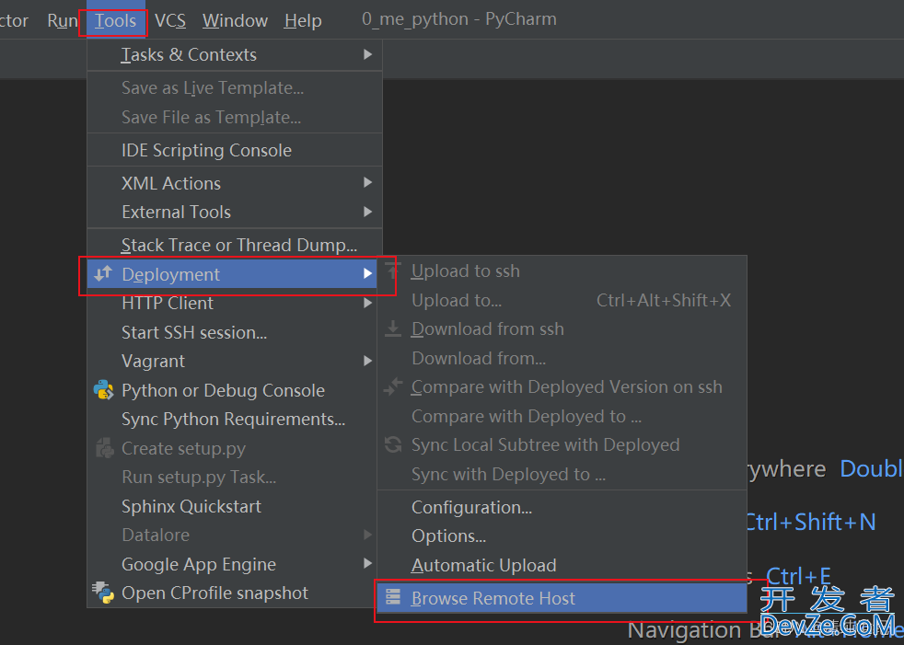
Task: Choose Sphinx Quickstart
Action: pos(232,507)
